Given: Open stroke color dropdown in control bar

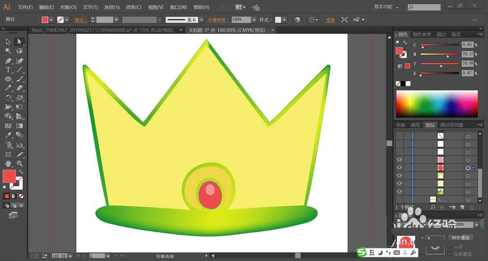Looking at the screenshot, I should pyautogui.click(x=67, y=20).
